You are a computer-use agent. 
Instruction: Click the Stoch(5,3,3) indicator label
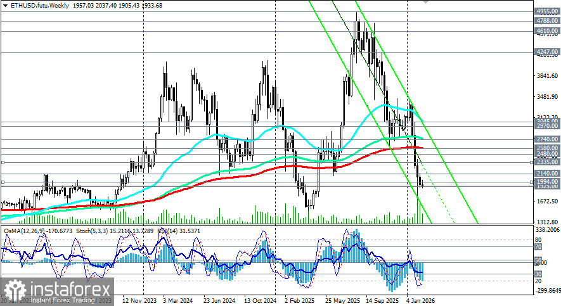92,231
